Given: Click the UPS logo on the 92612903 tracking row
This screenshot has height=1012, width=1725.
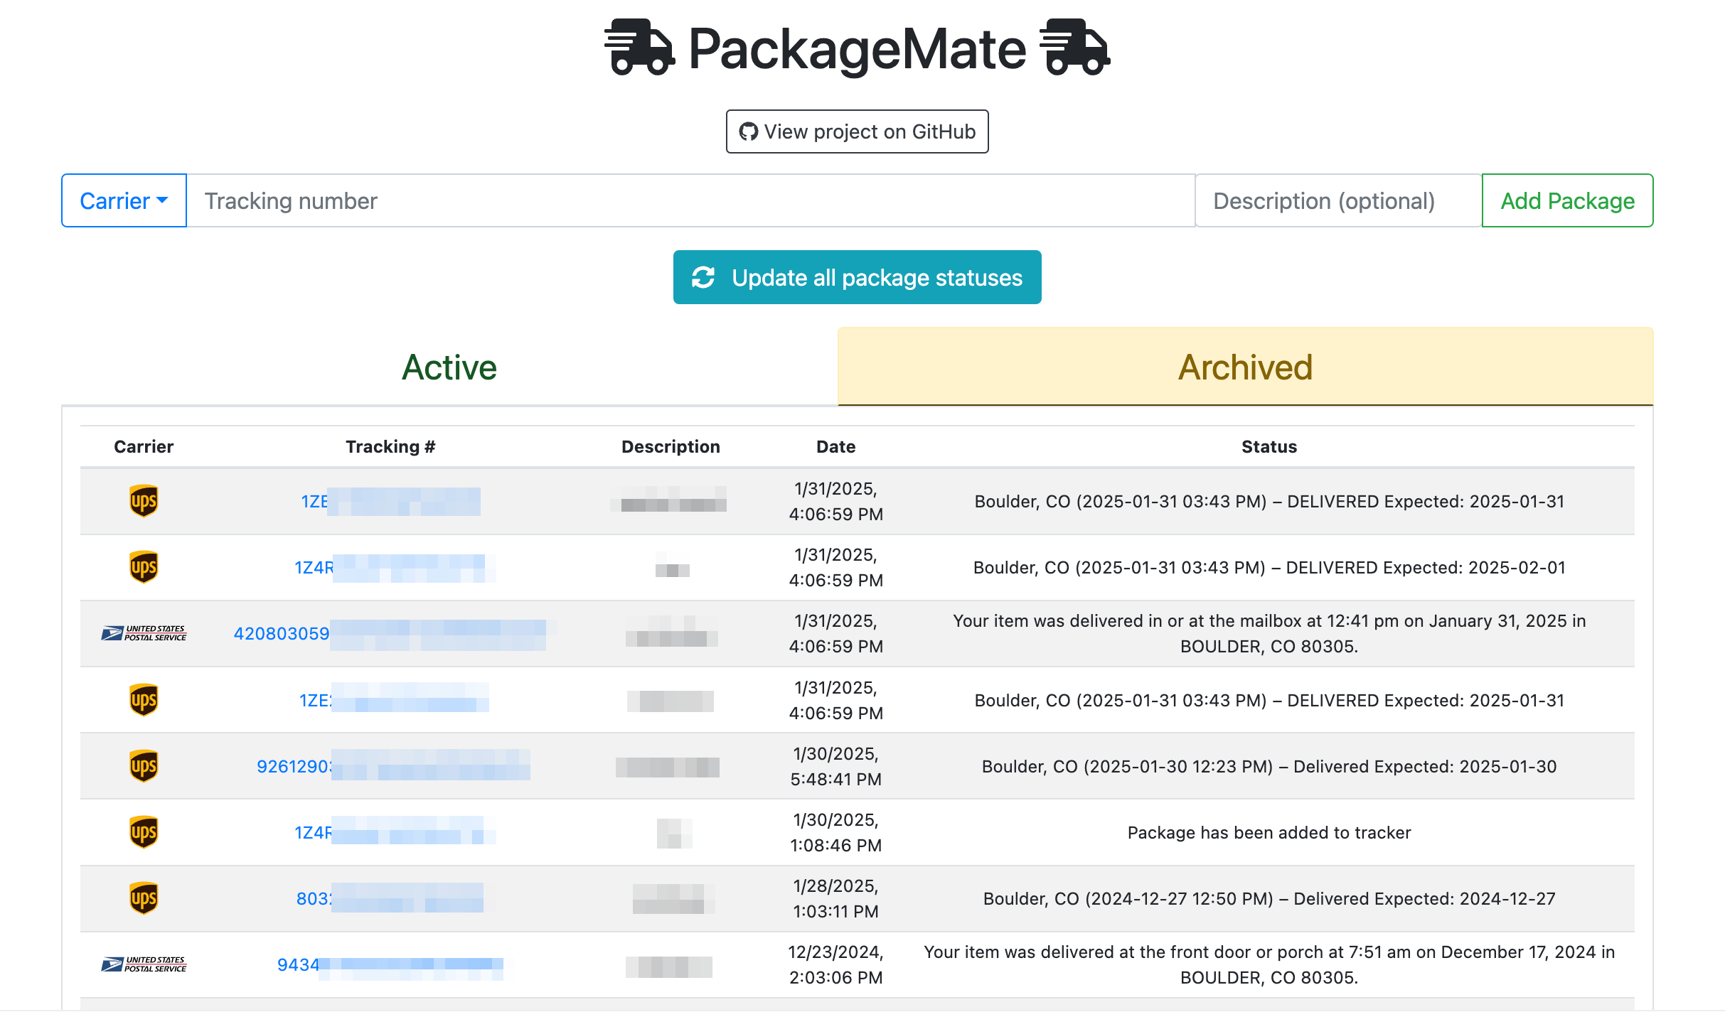Looking at the screenshot, I should 144,766.
